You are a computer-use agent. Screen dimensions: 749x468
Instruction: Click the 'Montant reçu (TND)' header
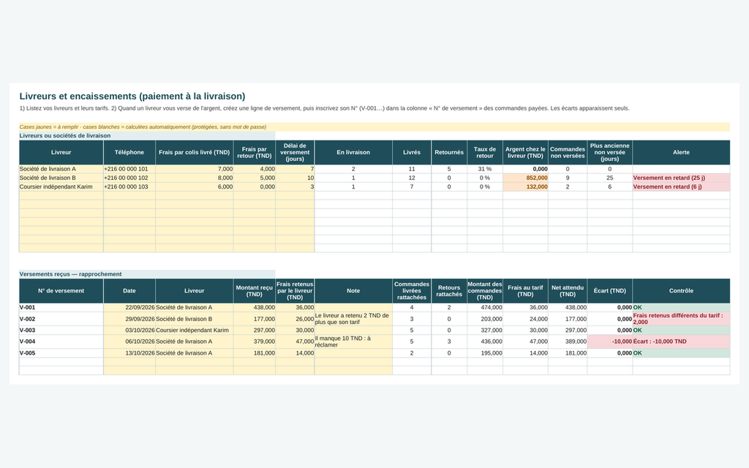pyautogui.click(x=255, y=291)
